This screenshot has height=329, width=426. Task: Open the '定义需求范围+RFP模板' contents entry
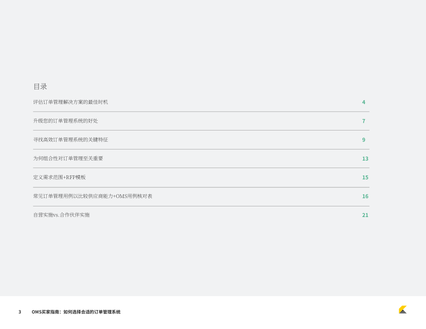coord(59,177)
